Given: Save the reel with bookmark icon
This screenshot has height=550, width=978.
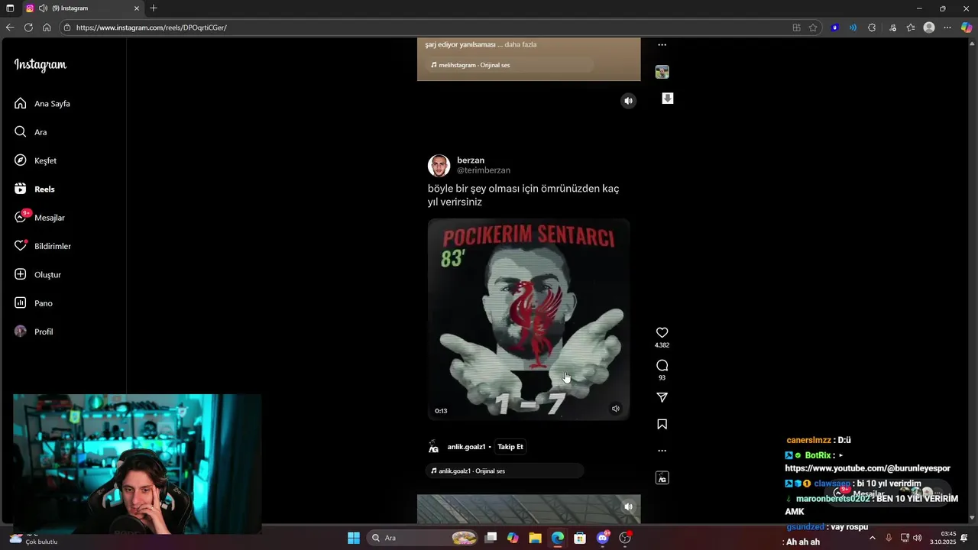Looking at the screenshot, I should click(x=662, y=424).
